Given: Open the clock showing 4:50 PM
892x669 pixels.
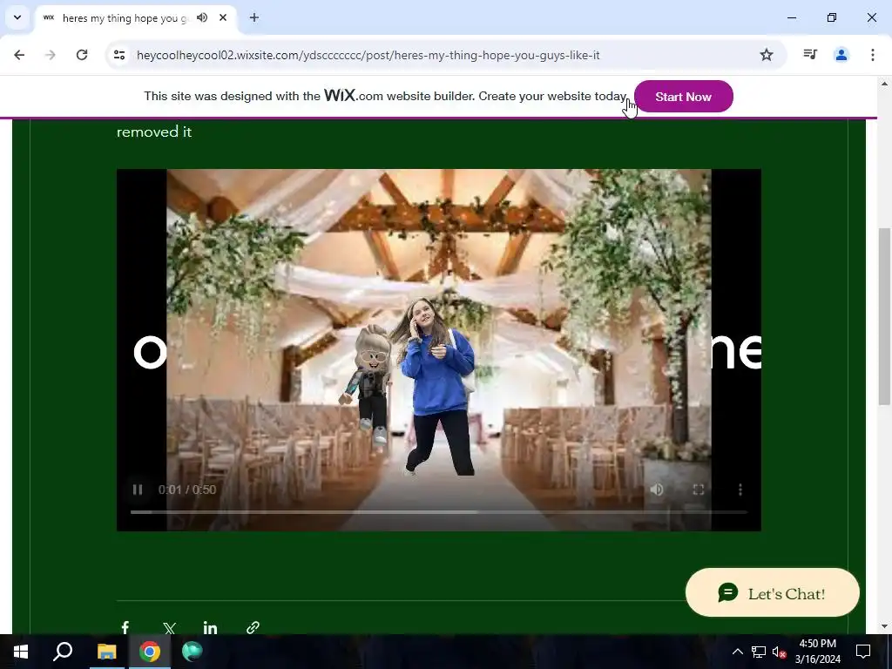Looking at the screenshot, I should [x=818, y=652].
